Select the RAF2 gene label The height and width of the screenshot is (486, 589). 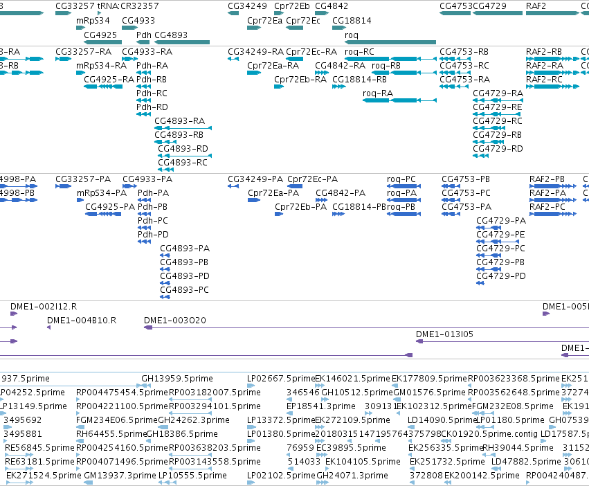tap(536, 6)
